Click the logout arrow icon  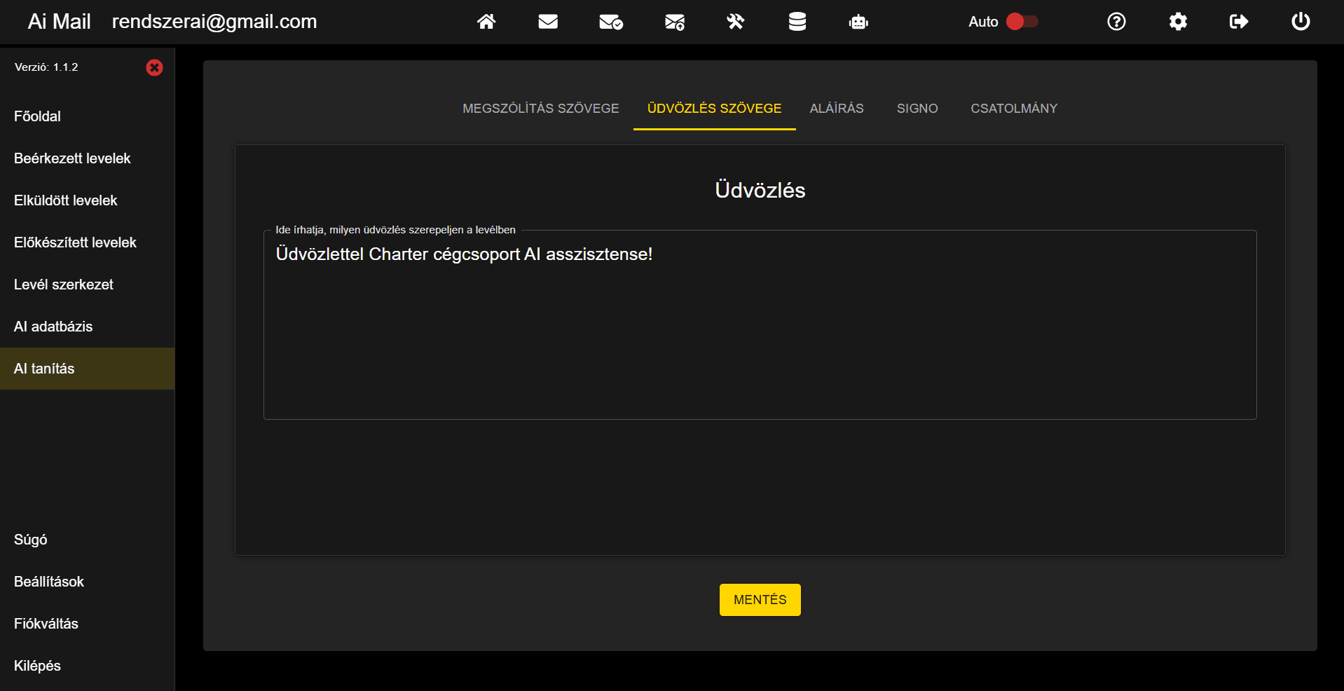tap(1238, 22)
